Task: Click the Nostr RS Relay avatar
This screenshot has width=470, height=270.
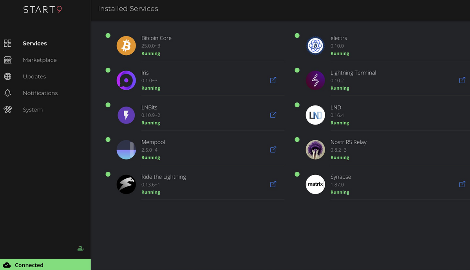Action: [x=315, y=150]
